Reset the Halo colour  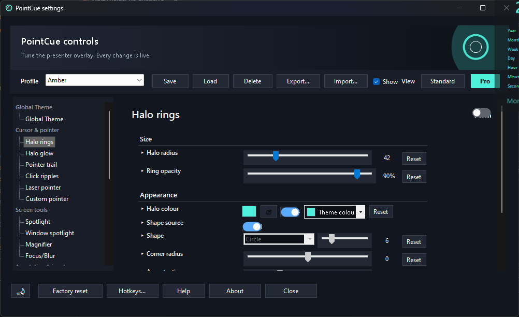381,212
